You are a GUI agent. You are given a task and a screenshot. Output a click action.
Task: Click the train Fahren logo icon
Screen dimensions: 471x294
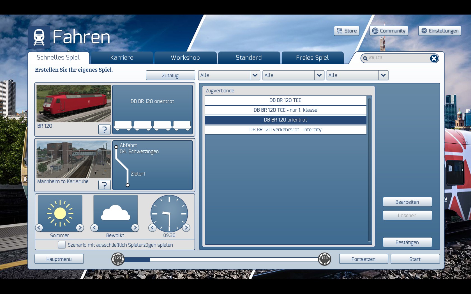39,37
